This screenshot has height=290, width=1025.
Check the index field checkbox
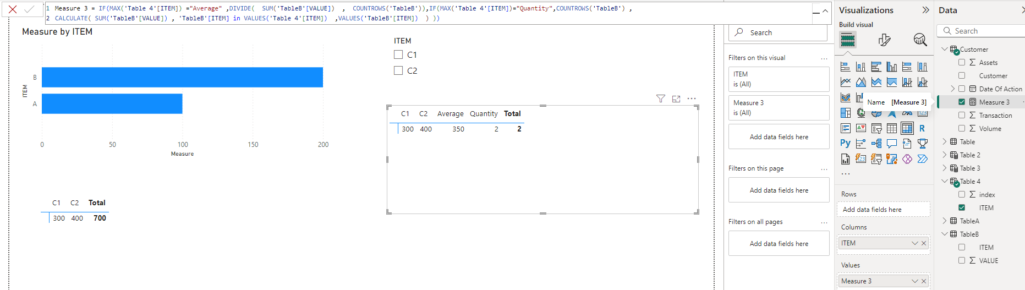[962, 194]
